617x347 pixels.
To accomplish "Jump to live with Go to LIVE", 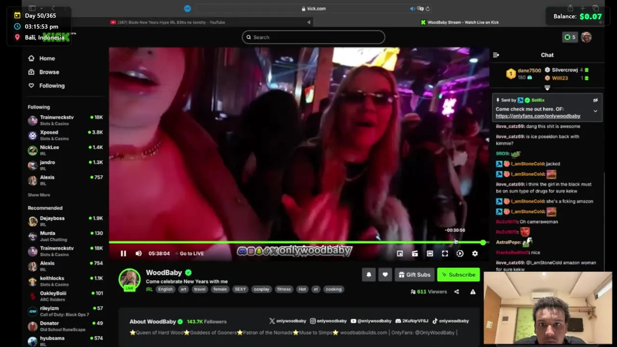I will click(x=192, y=254).
